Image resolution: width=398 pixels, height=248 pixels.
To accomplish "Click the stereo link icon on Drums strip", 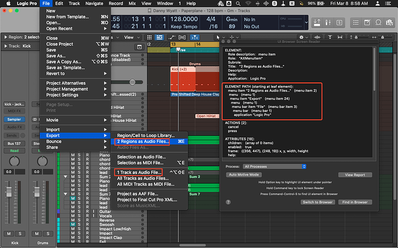I will pos(35,119).
